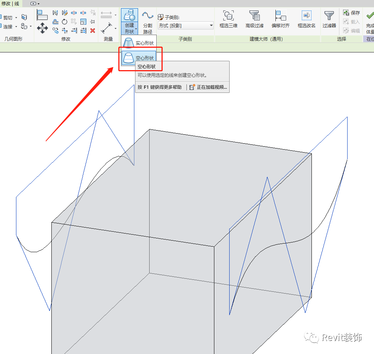Switch to the 修改 | 线 ribbon tab
The height and width of the screenshot is (354, 374).
click(10, 3)
